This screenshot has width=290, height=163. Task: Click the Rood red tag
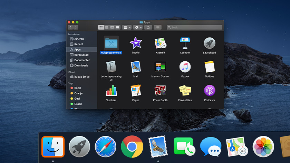pyautogui.click(x=77, y=88)
